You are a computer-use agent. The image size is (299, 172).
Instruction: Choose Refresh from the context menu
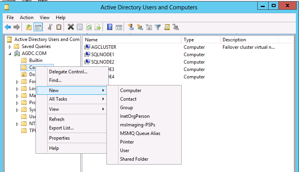(71, 119)
